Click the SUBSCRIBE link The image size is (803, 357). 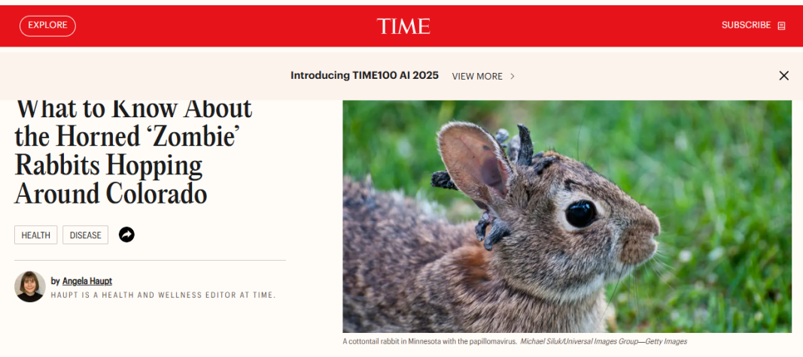746,25
